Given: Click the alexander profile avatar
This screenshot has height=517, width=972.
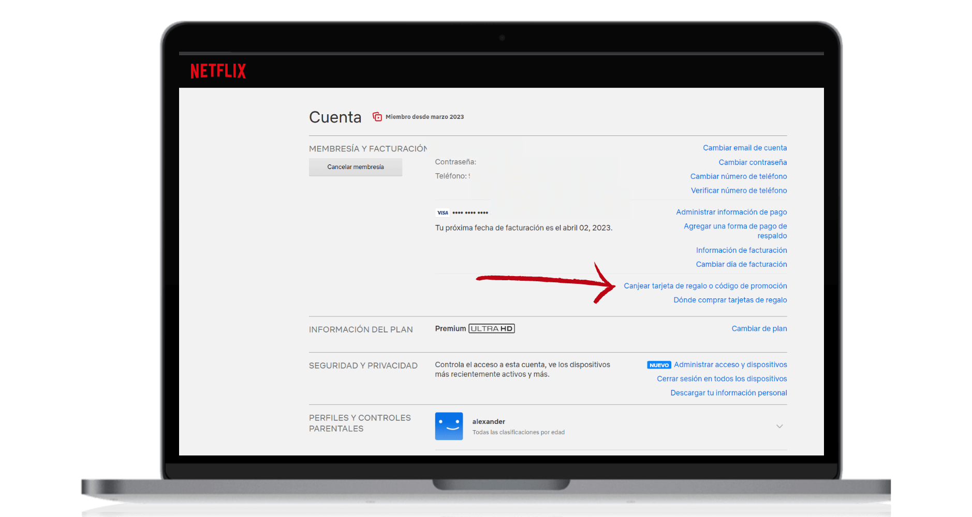Looking at the screenshot, I should tap(448, 426).
